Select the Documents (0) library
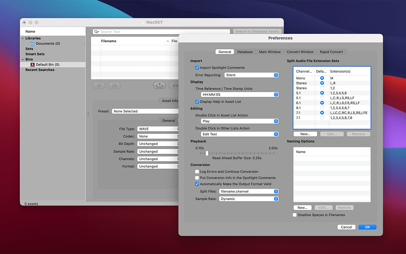This screenshot has width=406, height=254. (x=52, y=44)
